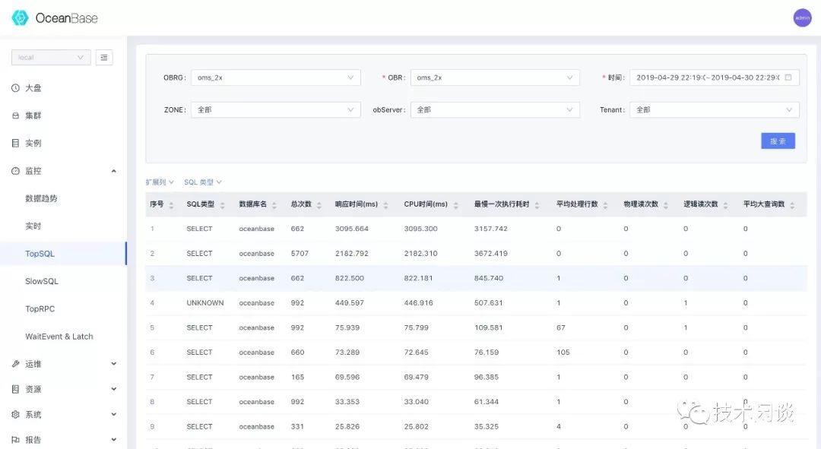Open the local environment dropdown
821x449 pixels.
51,58
